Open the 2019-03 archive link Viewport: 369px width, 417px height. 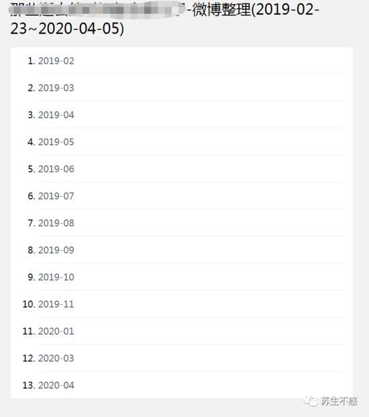[56, 88]
